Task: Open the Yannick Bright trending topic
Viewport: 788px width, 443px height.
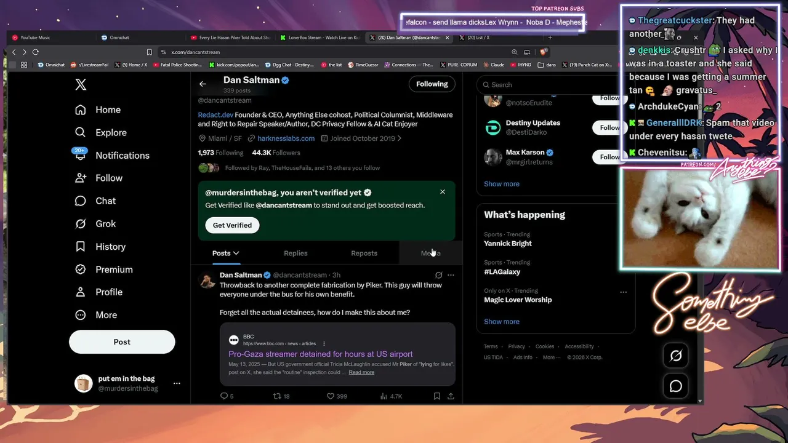Action: tap(507, 244)
